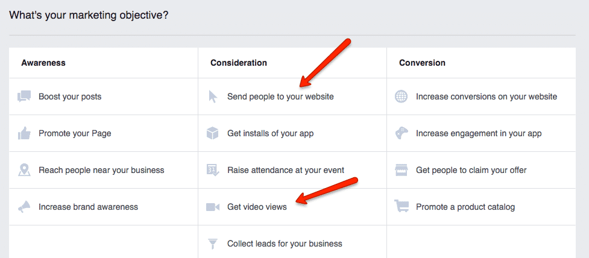This screenshot has width=589, height=258.
Task: Click the shopping cart product catalog icon
Action: 401,207
